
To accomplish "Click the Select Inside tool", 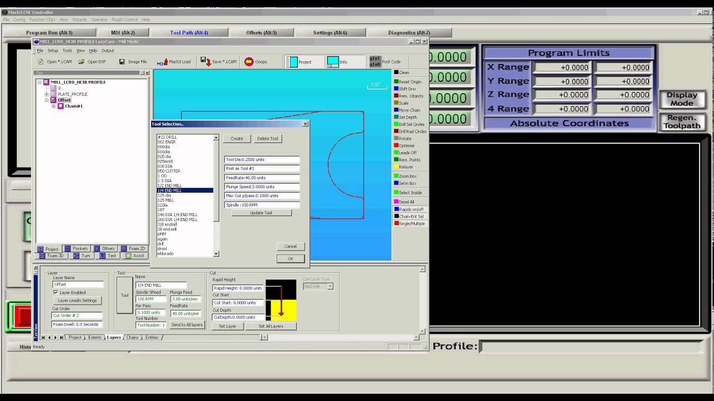I will (x=408, y=193).
